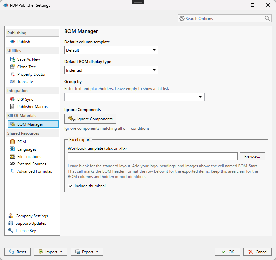Click the Translate icon
The width and height of the screenshot is (276, 260).
(x=12, y=81)
